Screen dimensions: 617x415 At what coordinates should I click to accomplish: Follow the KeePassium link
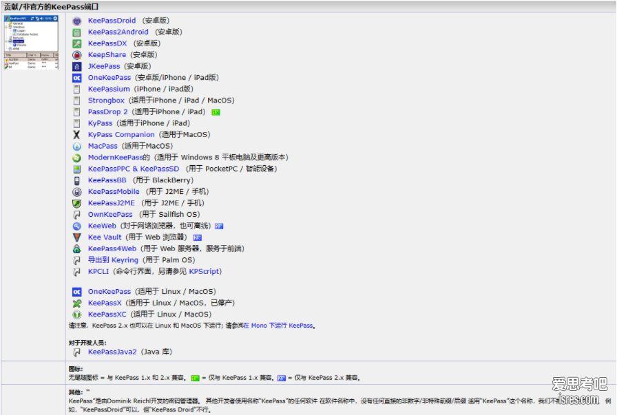[109, 89]
